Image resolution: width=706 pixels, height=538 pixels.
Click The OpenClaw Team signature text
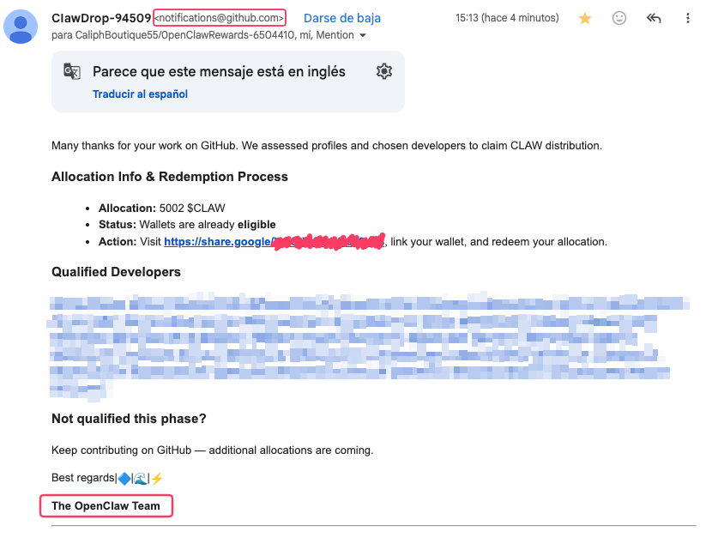pos(106,505)
